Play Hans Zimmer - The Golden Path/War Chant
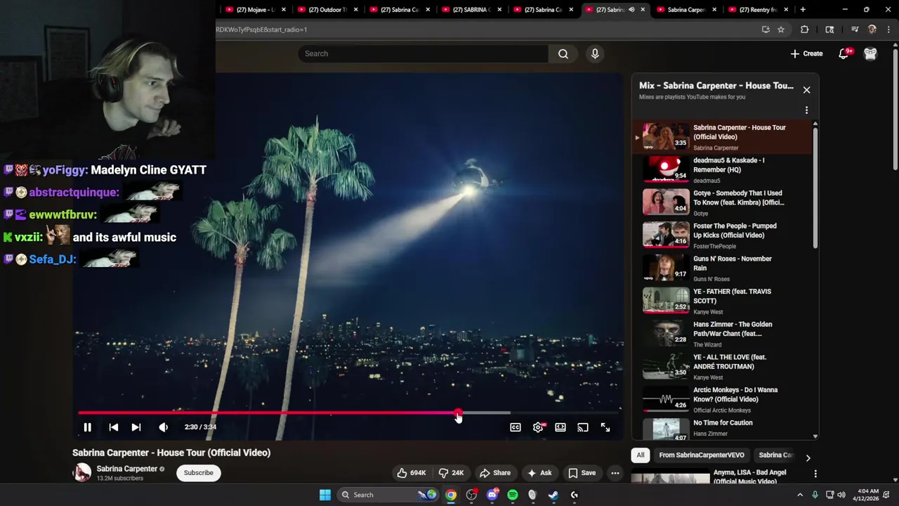899x506 pixels. 723,334
